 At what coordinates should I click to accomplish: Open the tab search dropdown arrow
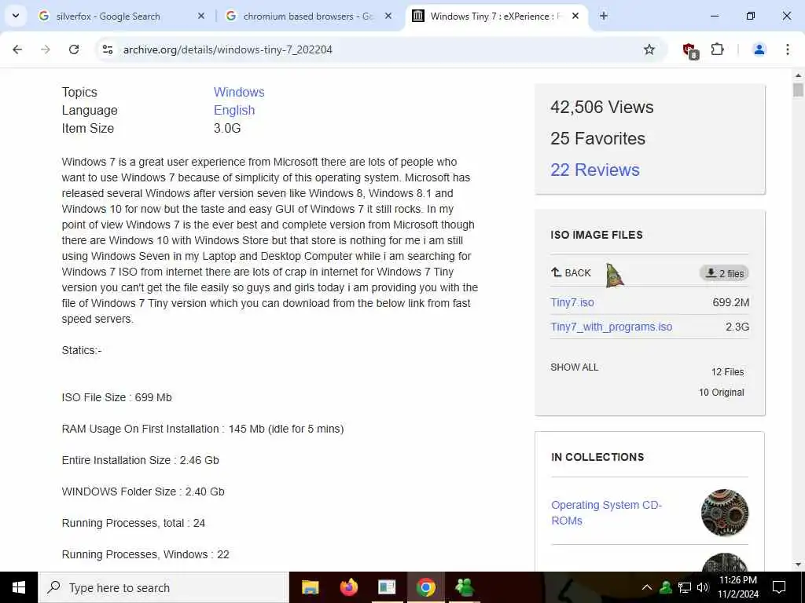[x=16, y=16]
